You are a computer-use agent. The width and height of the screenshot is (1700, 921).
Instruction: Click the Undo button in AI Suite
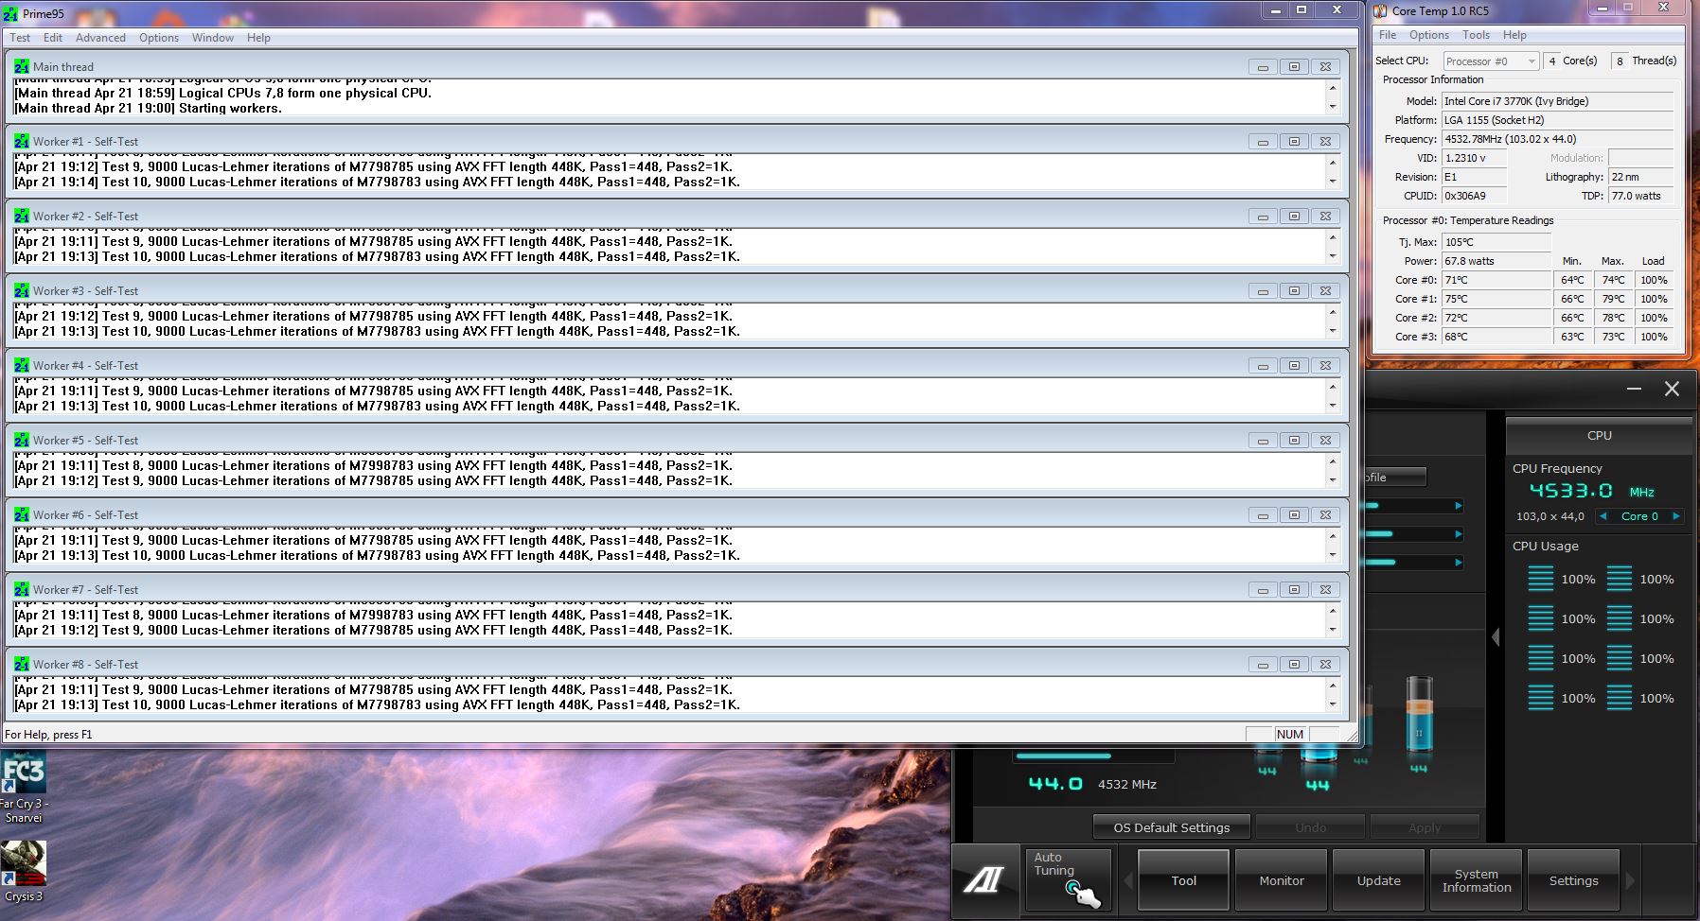click(x=1310, y=827)
